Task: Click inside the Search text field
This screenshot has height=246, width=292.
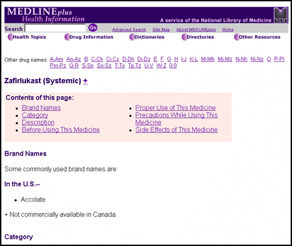Action: pyautogui.click(x=55, y=29)
